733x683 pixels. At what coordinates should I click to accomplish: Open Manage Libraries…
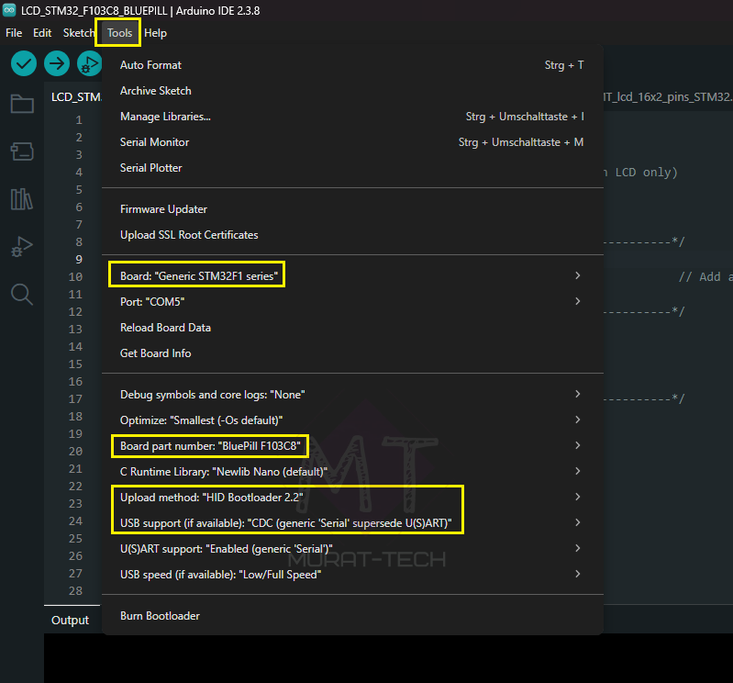352,117
